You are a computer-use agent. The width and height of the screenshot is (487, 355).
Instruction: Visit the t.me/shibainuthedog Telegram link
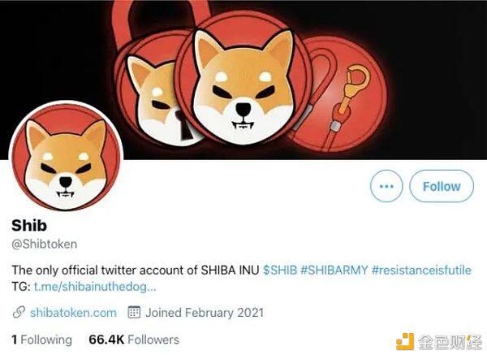pyautogui.click(x=95, y=287)
